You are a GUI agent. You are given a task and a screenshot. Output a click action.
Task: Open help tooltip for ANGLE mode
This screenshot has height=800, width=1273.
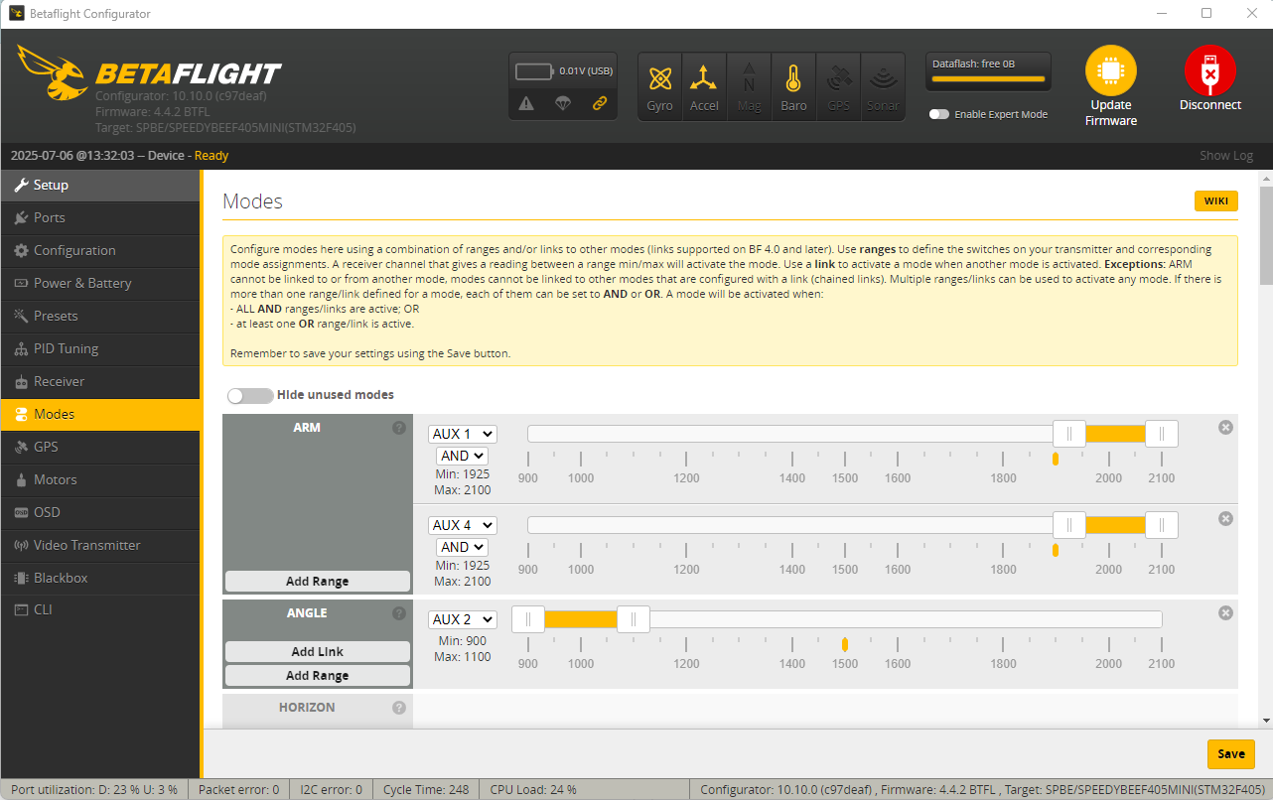(x=399, y=613)
